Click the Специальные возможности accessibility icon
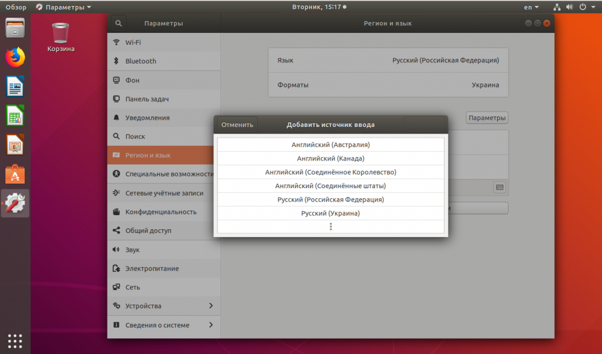Screen dimensions: 602x354 coord(116,174)
